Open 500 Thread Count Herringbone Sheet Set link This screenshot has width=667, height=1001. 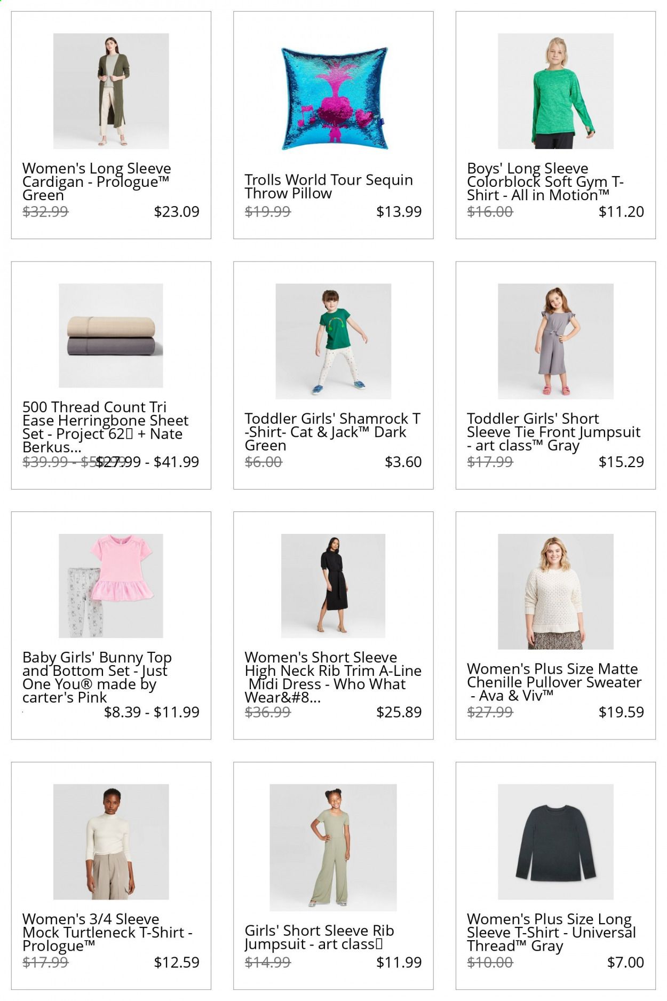pyautogui.click(x=105, y=427)
